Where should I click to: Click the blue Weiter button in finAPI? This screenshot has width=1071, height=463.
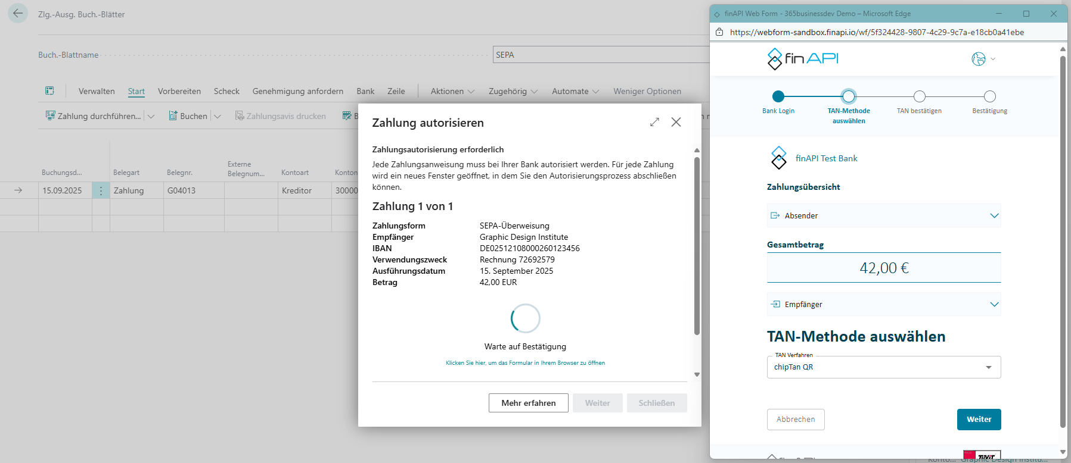pos(979,419)
